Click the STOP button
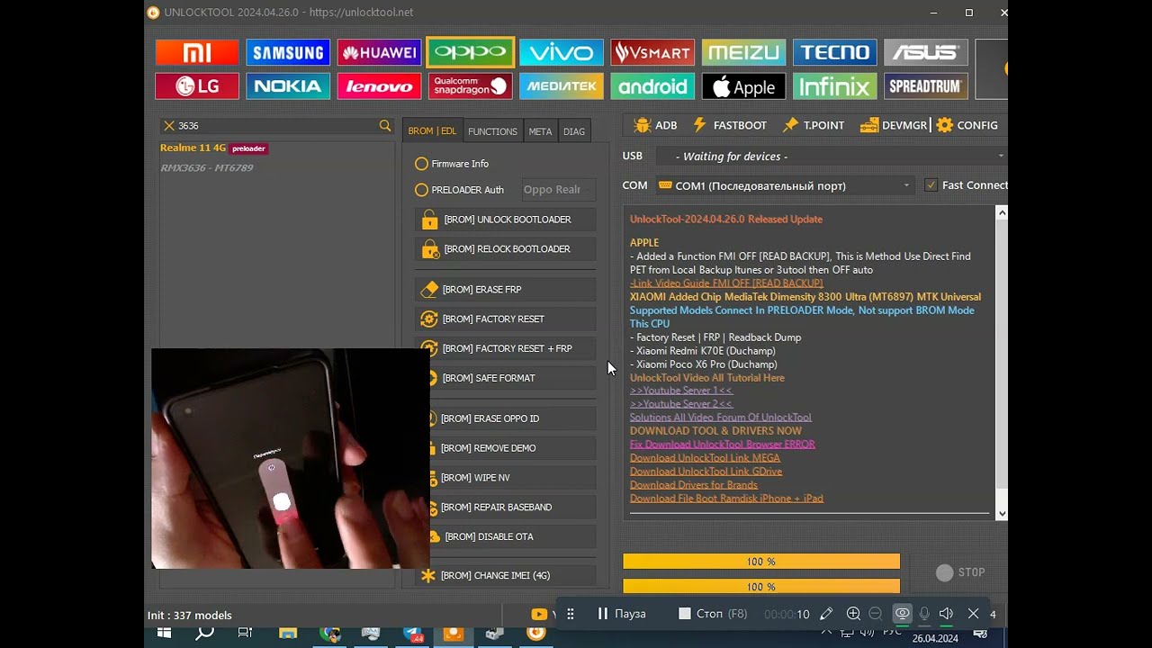The height and width of the screenshot is (648, 1152). pyautogui.click(x=960, y=572)
